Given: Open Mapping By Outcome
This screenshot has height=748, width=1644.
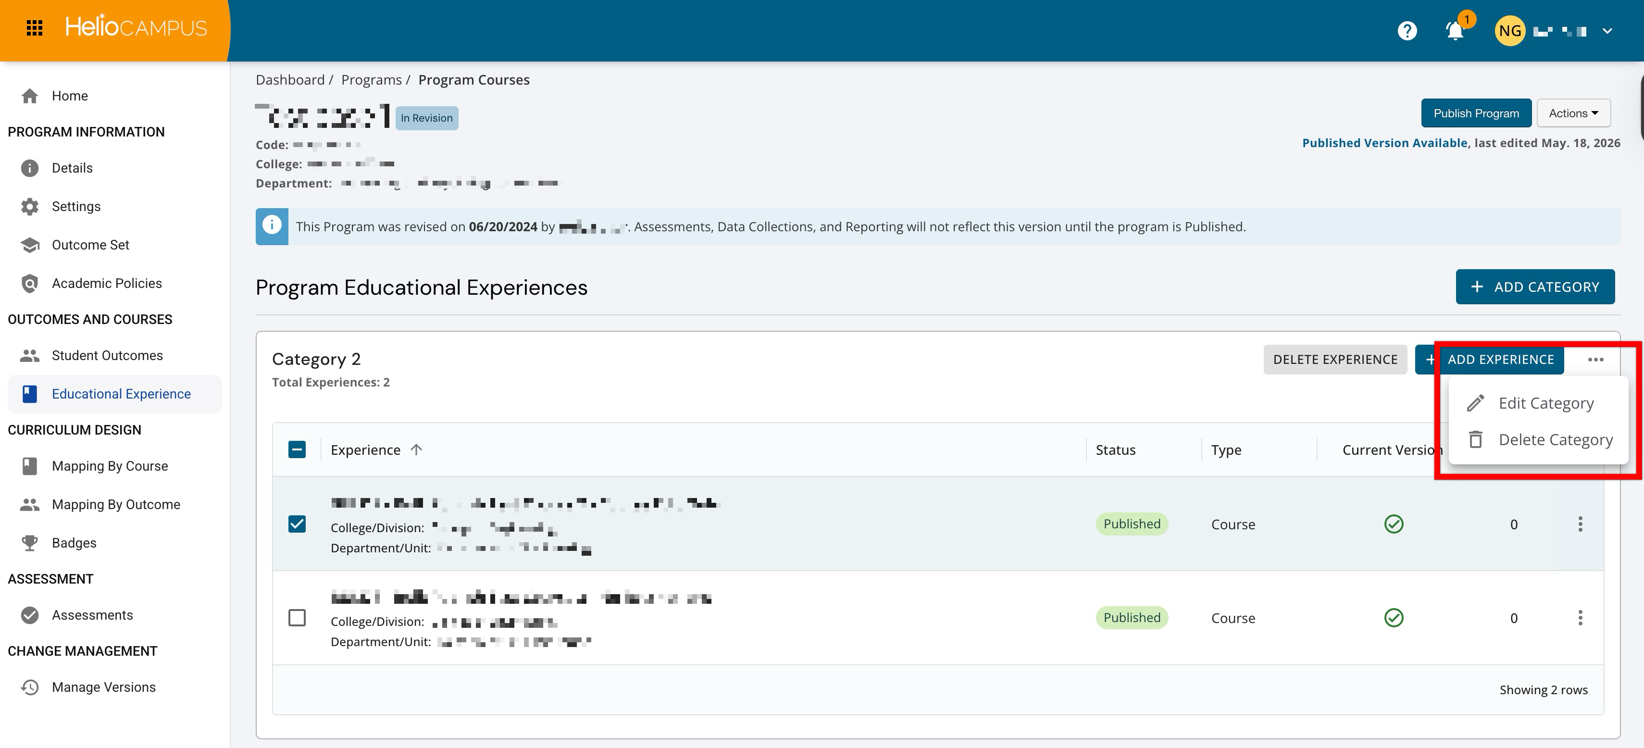Looking at the screenshot, I should click(115, 504).
